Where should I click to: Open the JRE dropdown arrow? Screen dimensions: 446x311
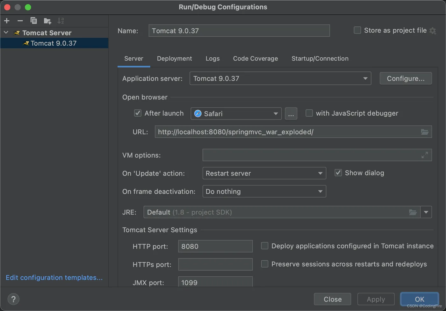[x=426, y=212]
